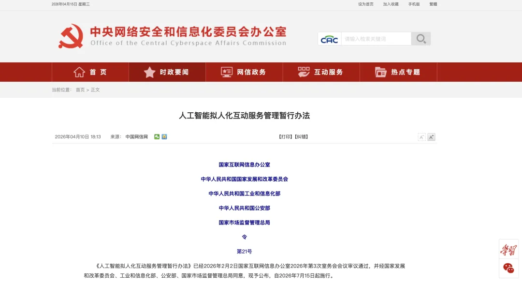Click the text 中华人民共和国国家发展和改革委员会
The width and height of the screenshot is (522, 285).
[245, 179]
